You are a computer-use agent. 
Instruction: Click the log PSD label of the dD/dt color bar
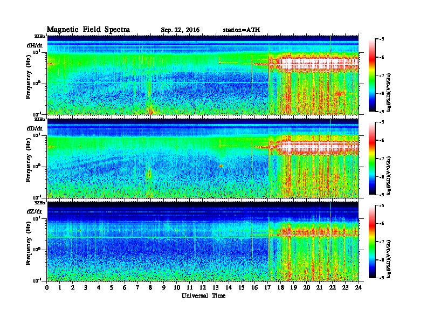(389, 175)
